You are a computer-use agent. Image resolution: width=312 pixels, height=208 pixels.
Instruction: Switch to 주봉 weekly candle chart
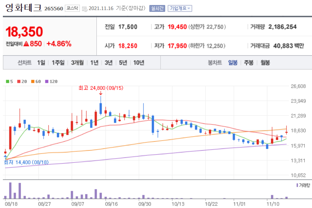[x=249, y=63]
